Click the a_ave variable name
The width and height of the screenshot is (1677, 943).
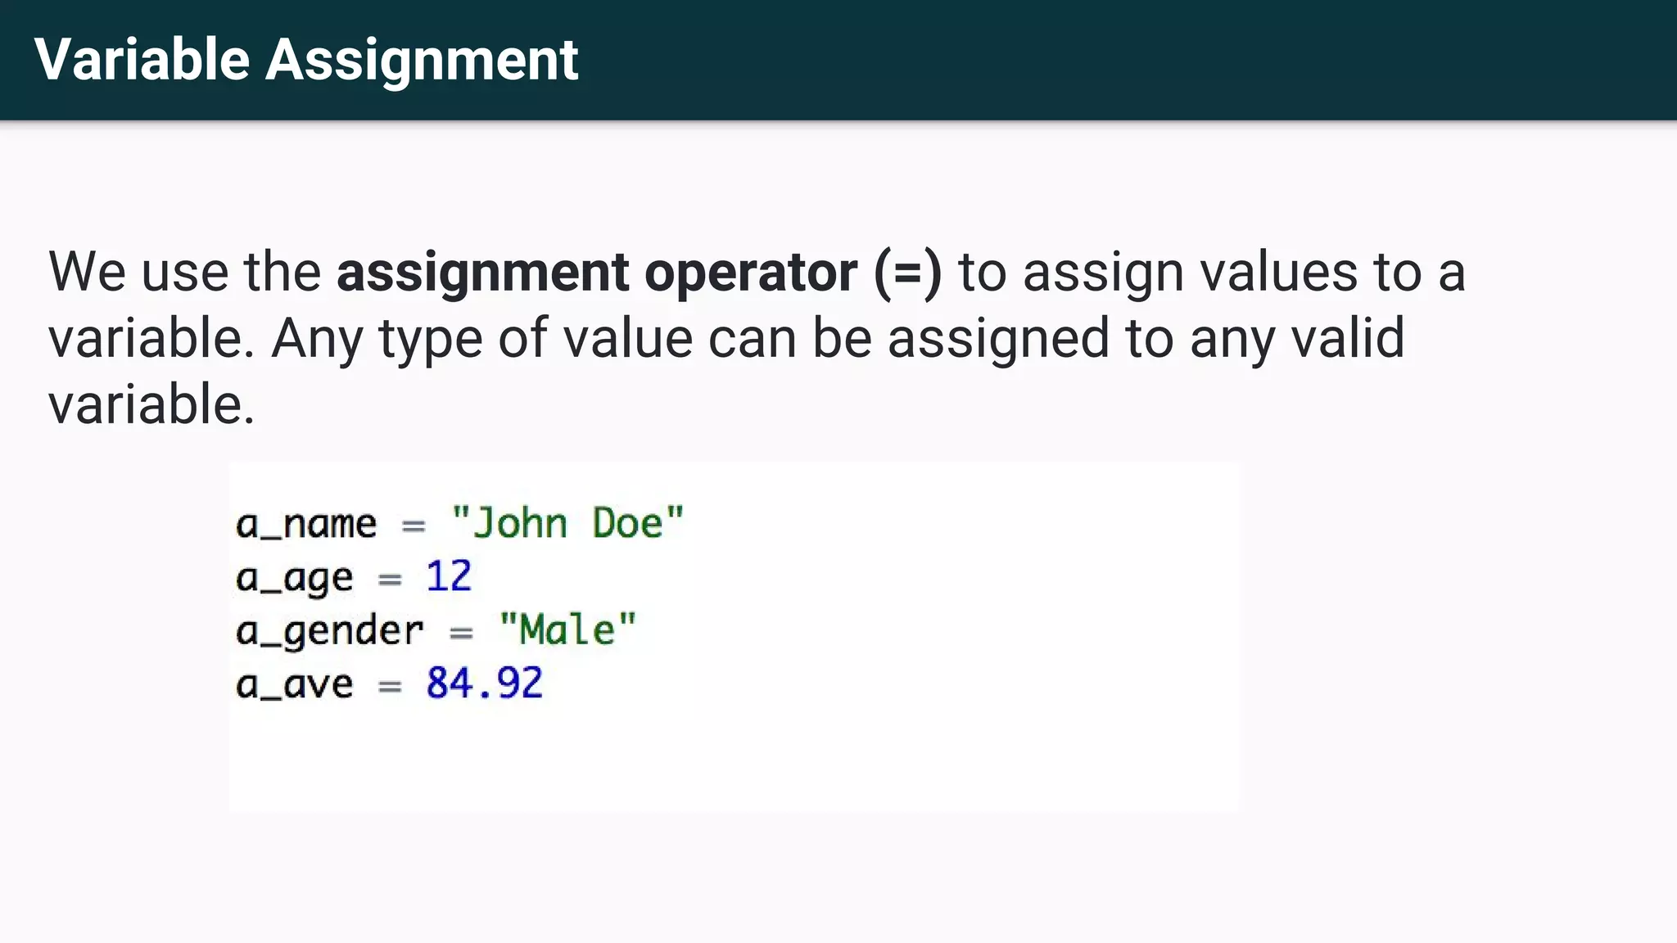[x=294, y=684]
